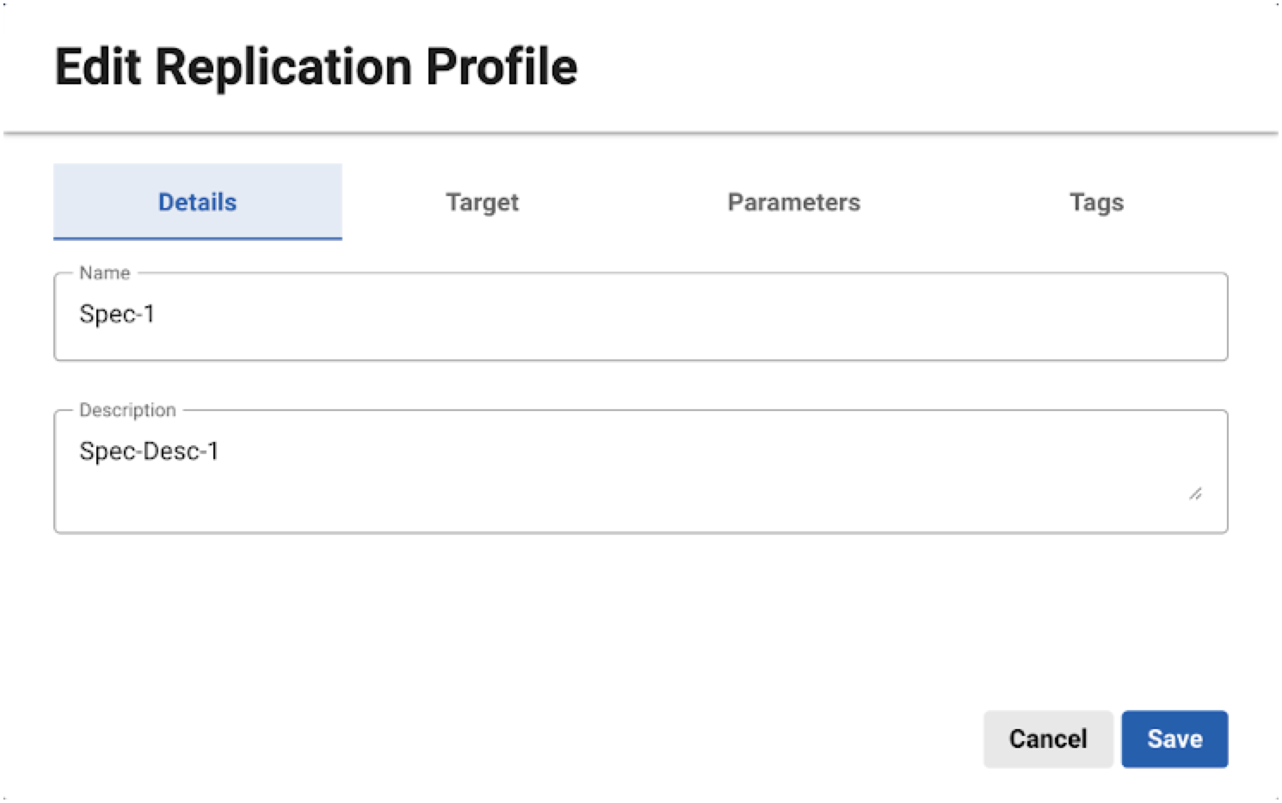Click the "Spec-1" text value
Screen dimensions: 1282x803
point(117,314)
